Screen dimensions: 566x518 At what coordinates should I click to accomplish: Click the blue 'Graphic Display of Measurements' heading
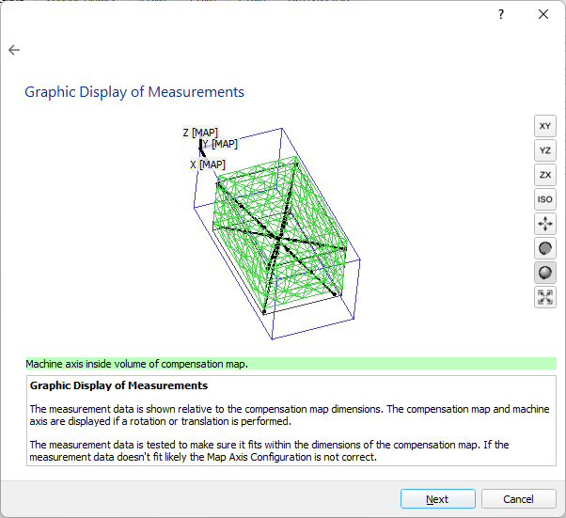coord(134,92)
